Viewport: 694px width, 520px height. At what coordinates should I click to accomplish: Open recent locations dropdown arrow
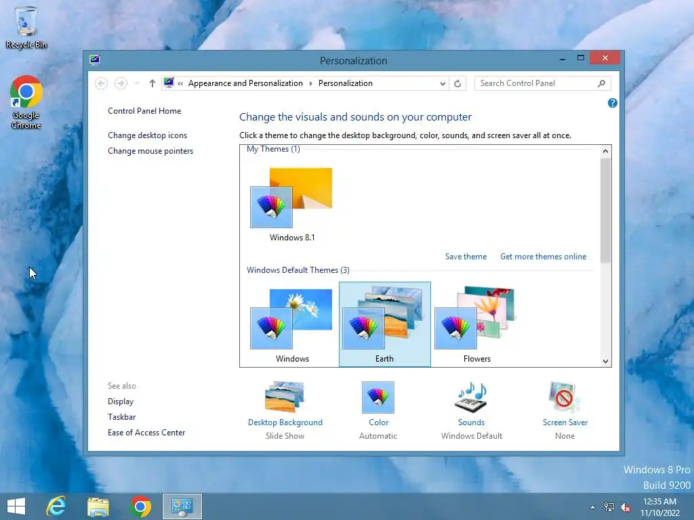point(137,83)
